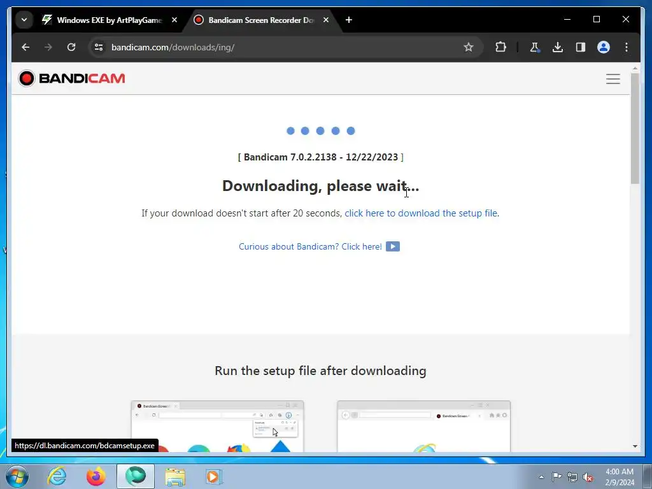Image resolution: width=652 pixels, height=489 pixels.
Task: Reload the current page
Action: [71, 47]
